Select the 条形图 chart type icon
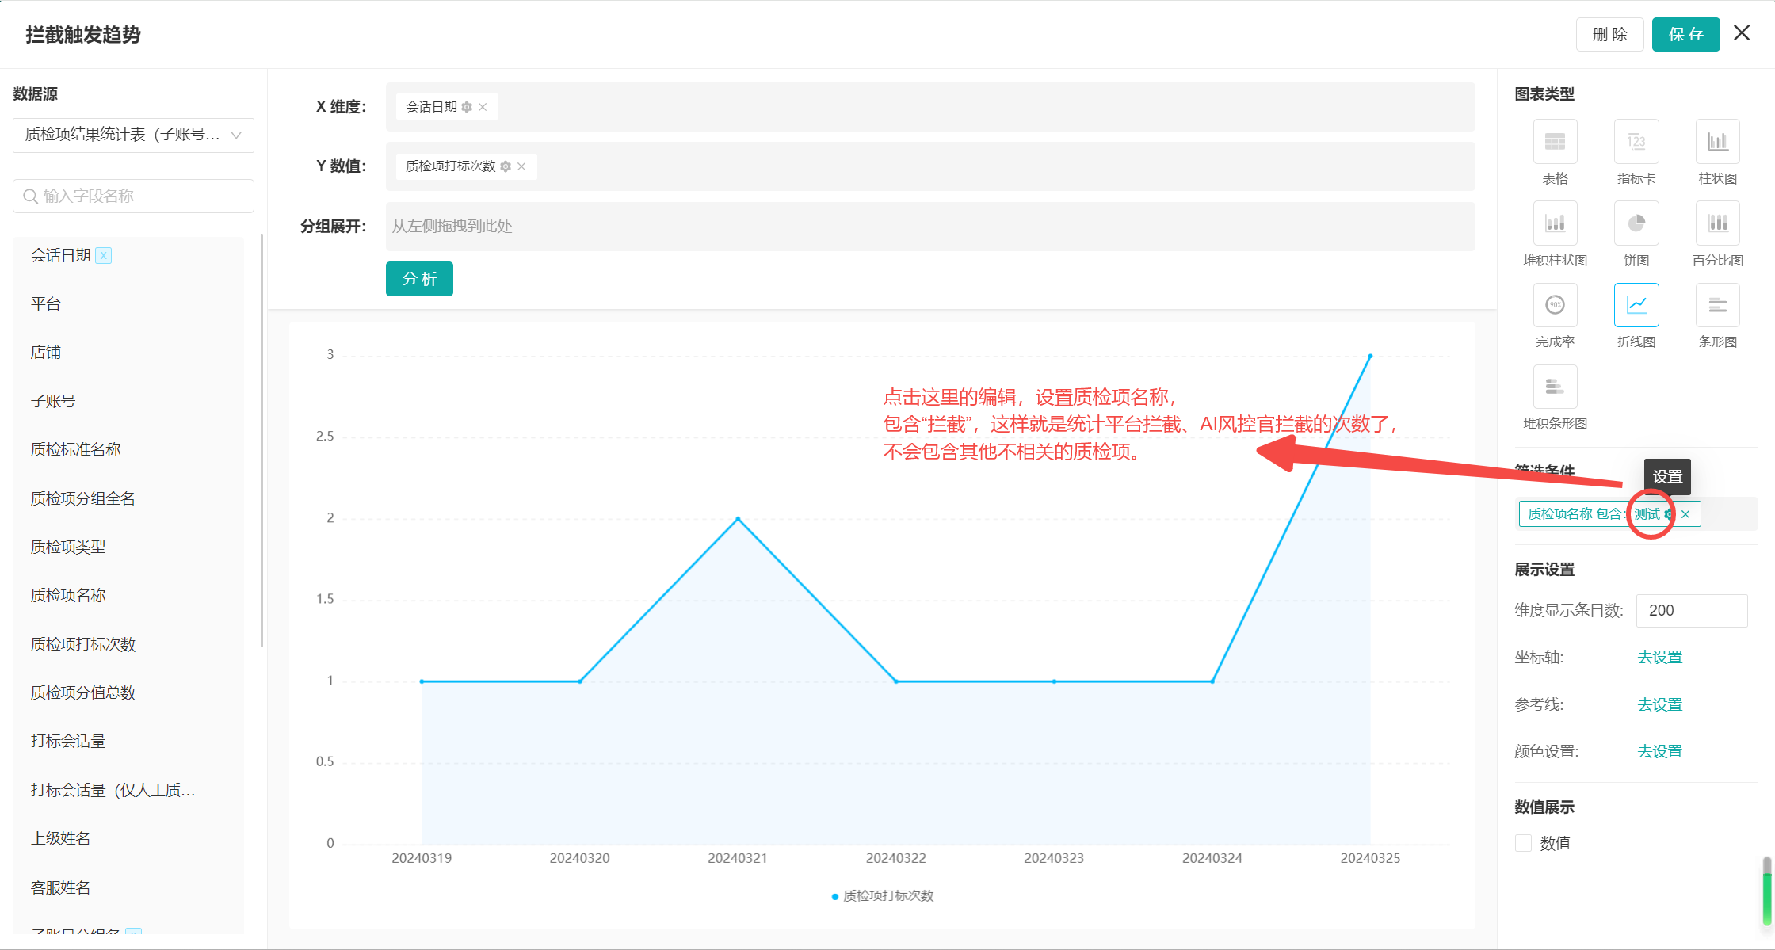 pyautogui.click(x=1717, y=305)
